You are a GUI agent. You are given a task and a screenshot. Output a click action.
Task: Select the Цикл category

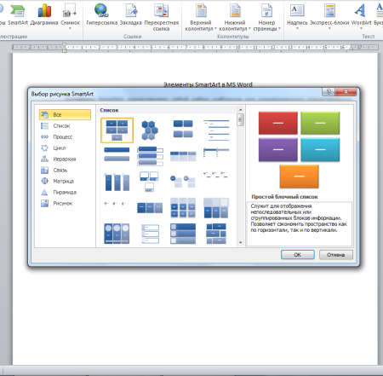(x=65, y=148)
